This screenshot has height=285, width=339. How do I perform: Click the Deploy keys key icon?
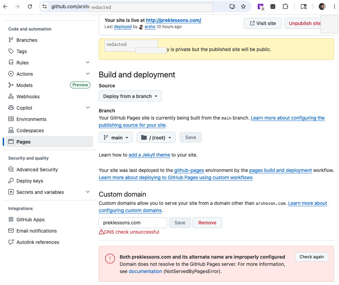point(11,181)
